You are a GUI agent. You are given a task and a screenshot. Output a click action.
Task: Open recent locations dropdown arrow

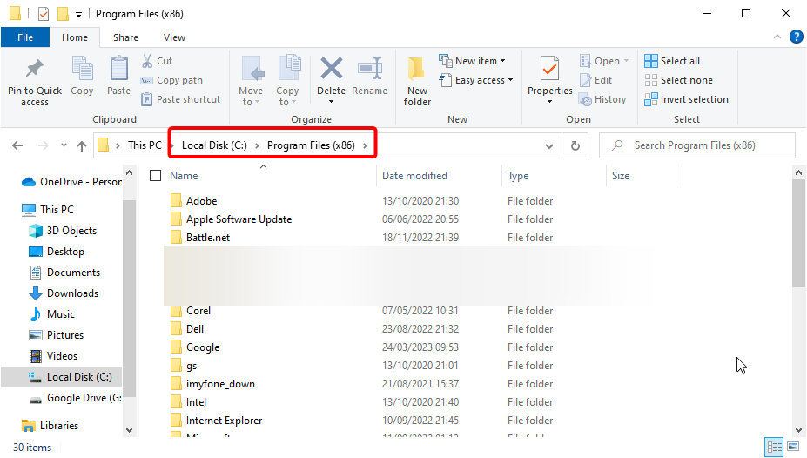[x=64, y=145]
